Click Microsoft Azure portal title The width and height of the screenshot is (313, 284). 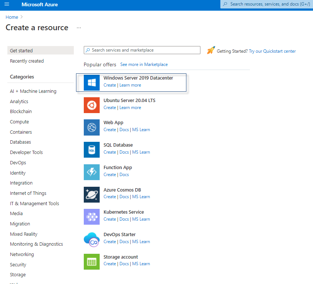[39, 4]
